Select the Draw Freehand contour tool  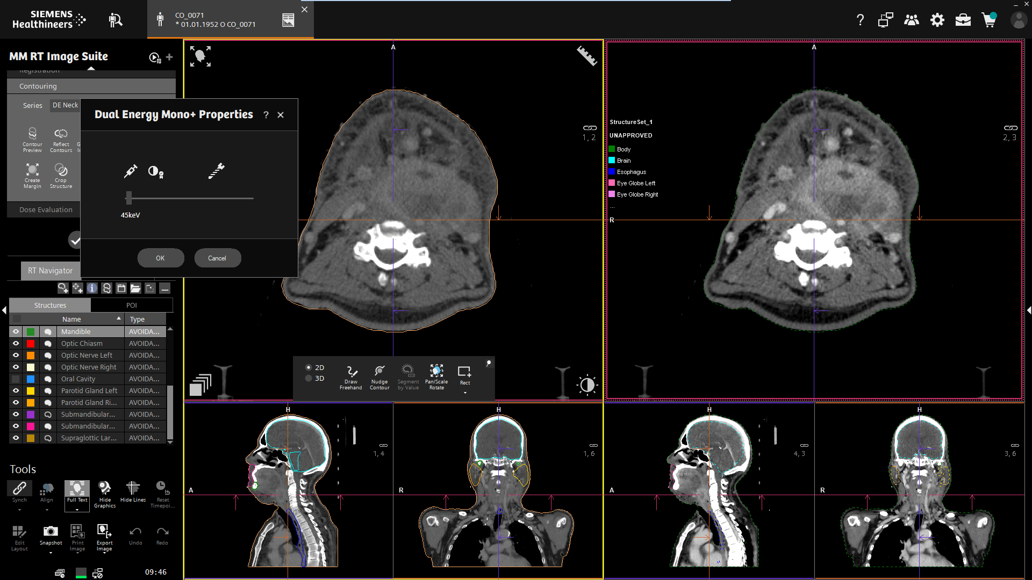point(350,376)
